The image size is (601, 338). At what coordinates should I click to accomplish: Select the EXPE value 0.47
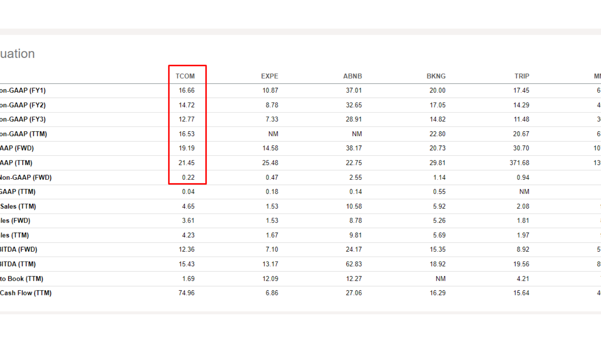pos(272,178)
